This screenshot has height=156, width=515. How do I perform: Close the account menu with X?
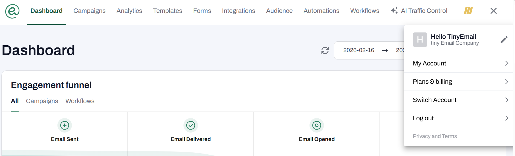click(x=493, y=11)
